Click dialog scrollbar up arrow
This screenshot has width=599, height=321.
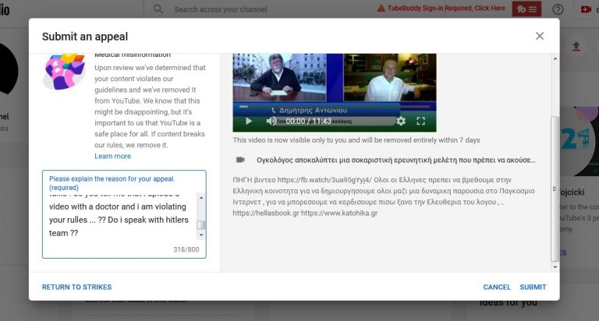point(555,58)
